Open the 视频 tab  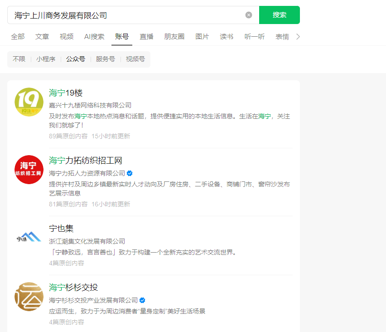click(67, 37)
